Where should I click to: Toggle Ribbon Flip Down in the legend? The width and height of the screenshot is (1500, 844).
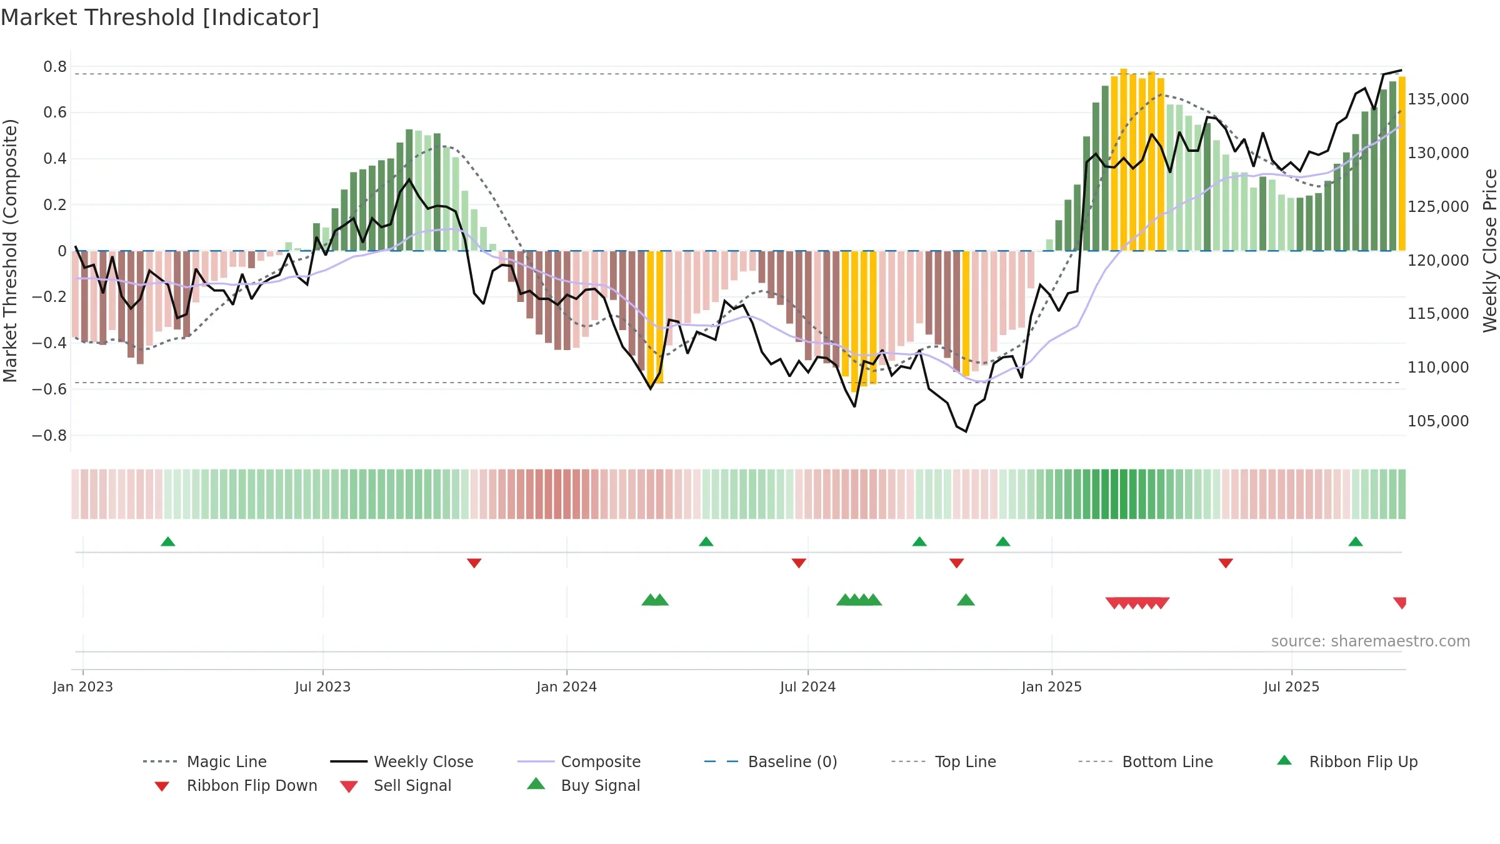235,785
